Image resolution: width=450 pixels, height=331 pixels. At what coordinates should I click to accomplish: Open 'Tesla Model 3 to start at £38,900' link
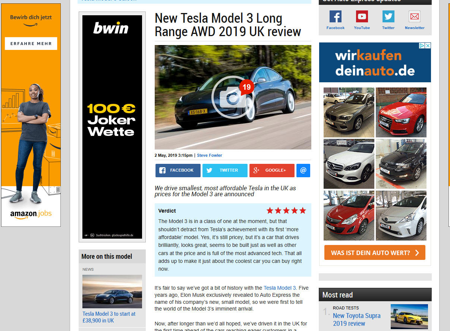(x=109, y=317)
